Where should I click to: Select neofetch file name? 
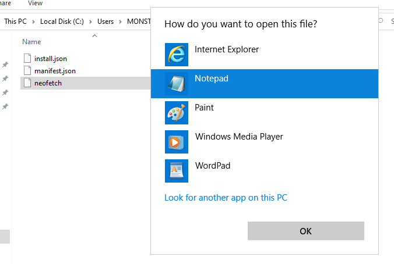(48, 83)
